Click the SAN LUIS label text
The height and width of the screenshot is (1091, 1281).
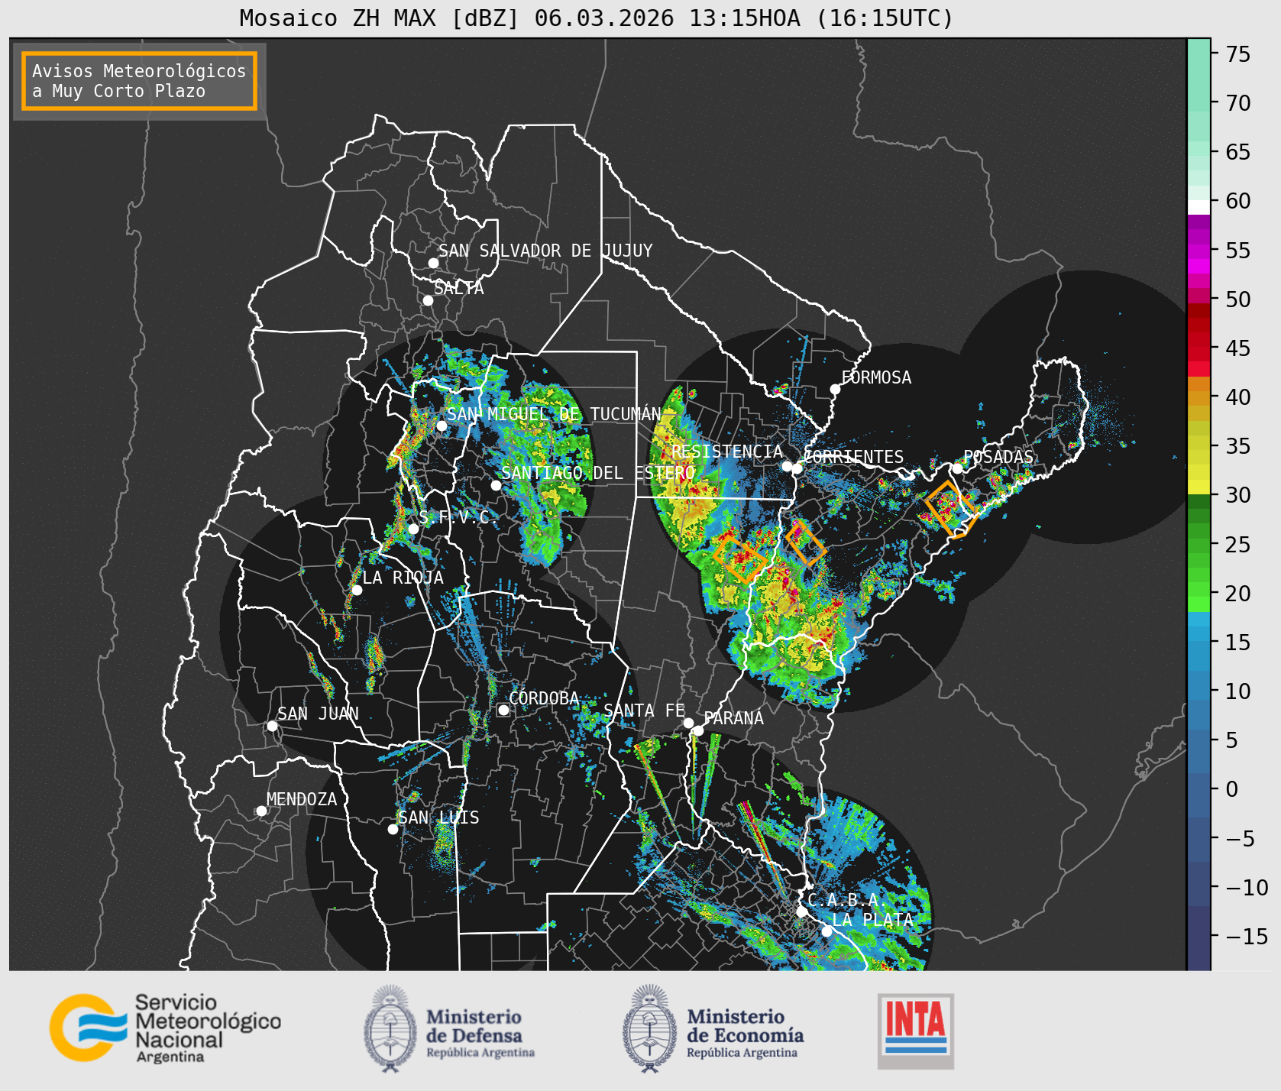point(438,817)
